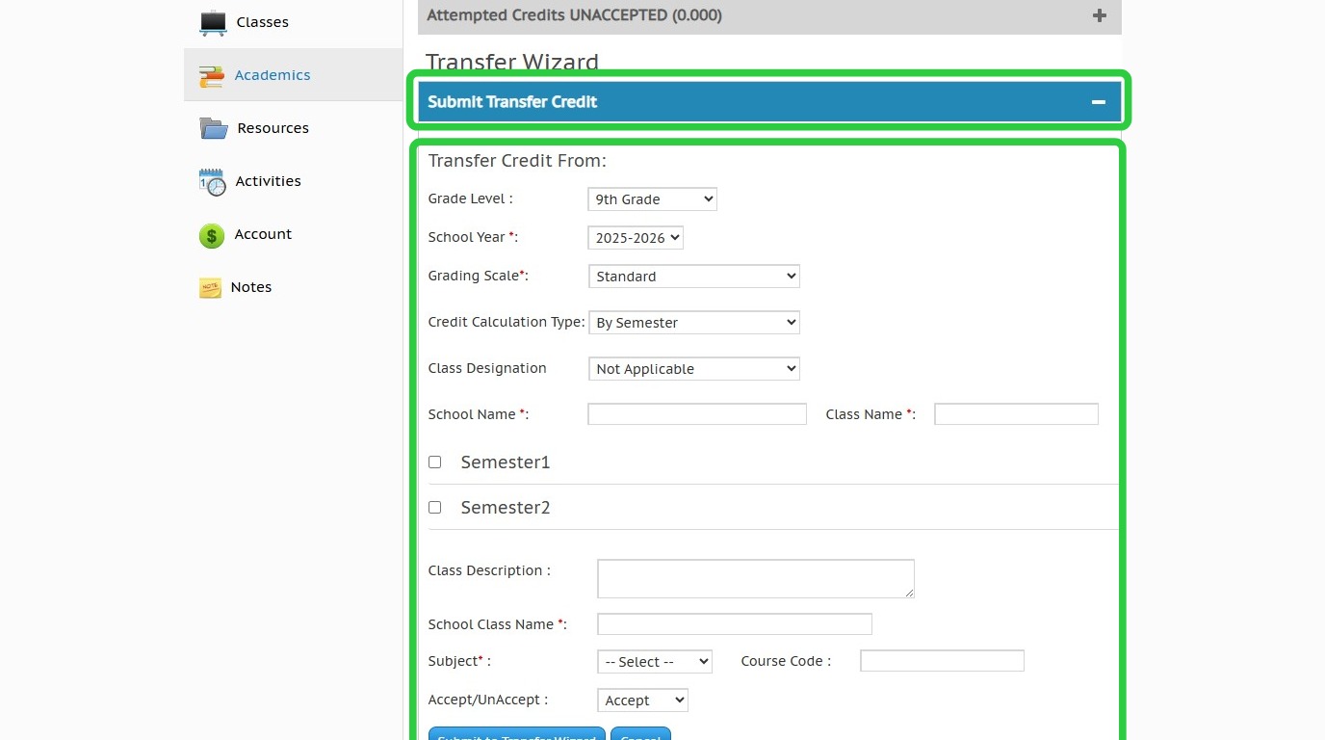Click the Academics books icon

click(x=212, y=76)
